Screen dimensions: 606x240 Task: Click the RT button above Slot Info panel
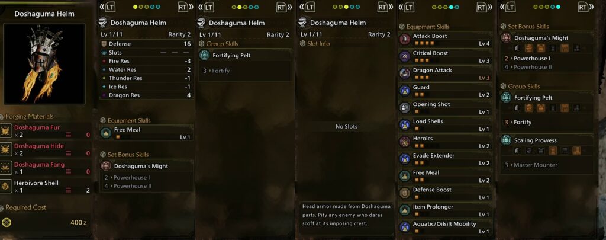382,7
